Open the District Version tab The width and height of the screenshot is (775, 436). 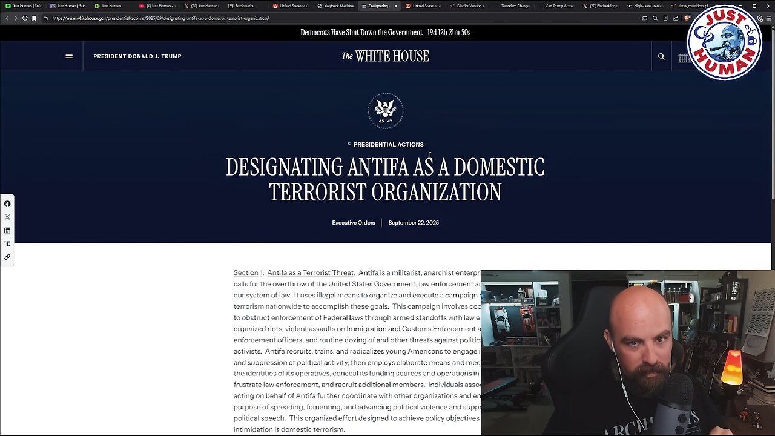(x=469, y=6)
